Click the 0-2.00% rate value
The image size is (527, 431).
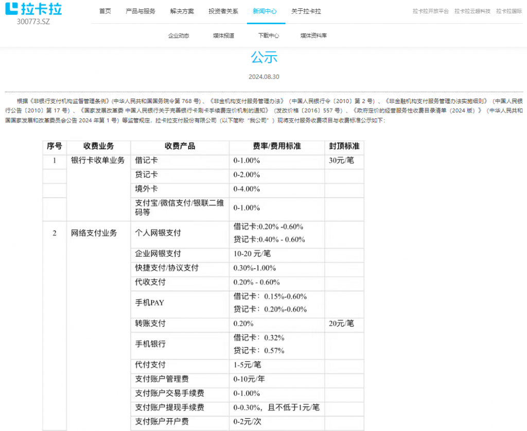[x=247, y=175]
